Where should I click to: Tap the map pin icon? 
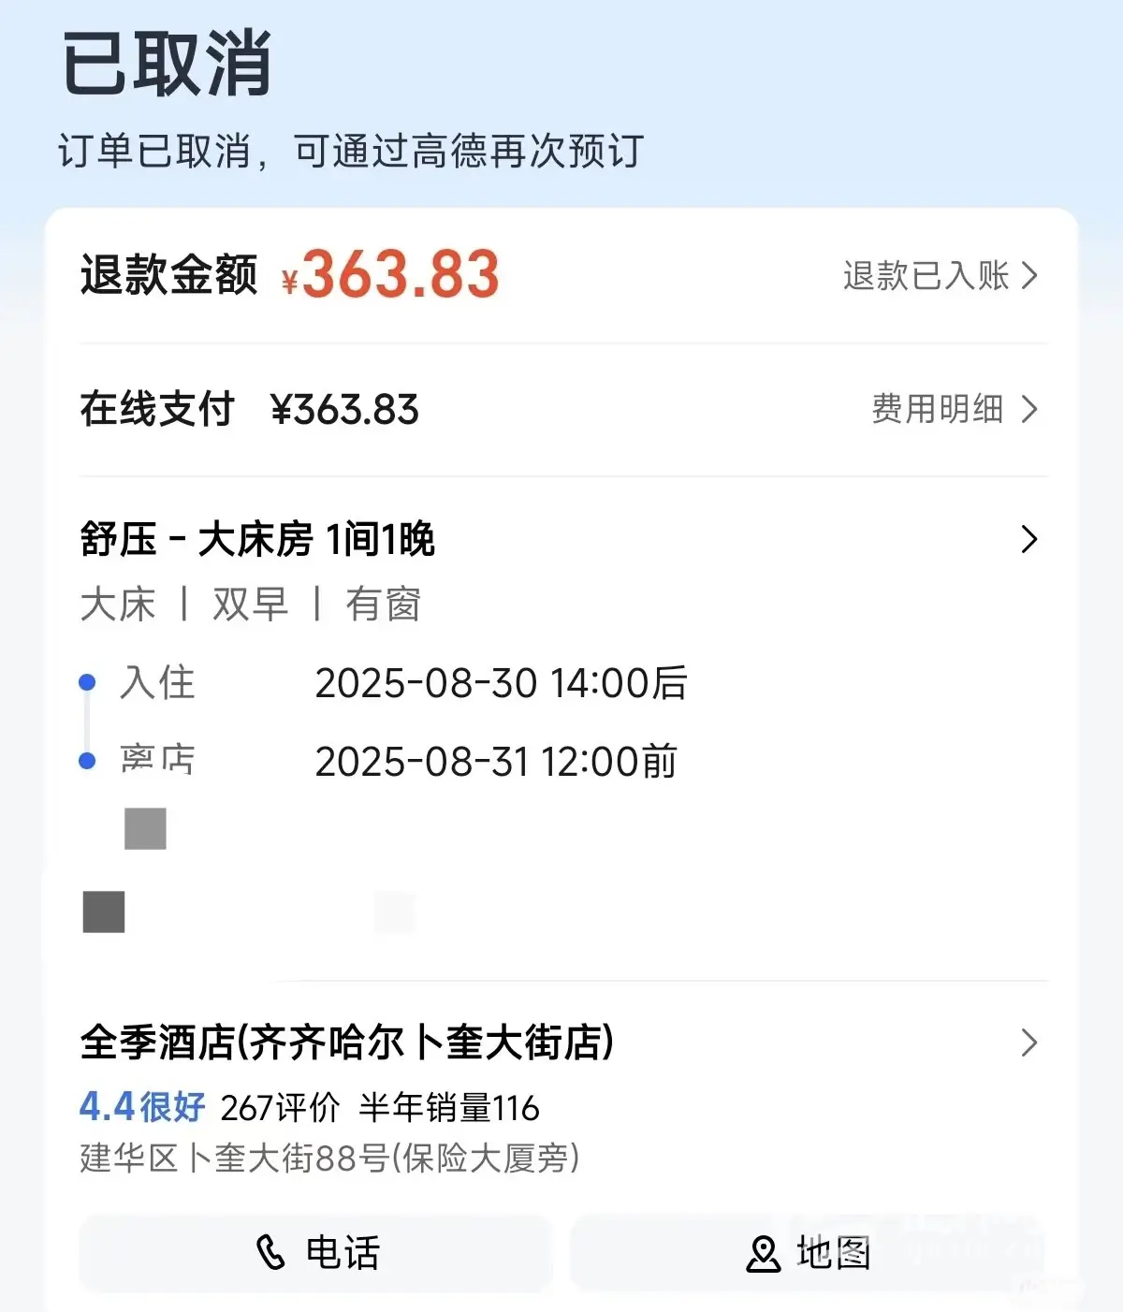(763, 1254)
